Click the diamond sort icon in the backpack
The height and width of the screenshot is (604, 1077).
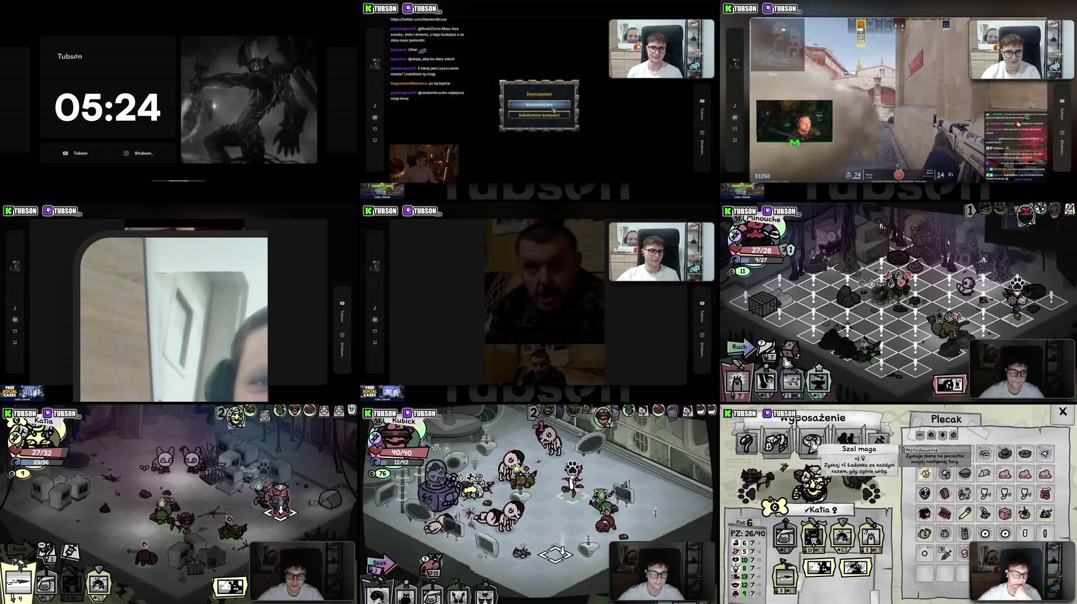point(941,434)
